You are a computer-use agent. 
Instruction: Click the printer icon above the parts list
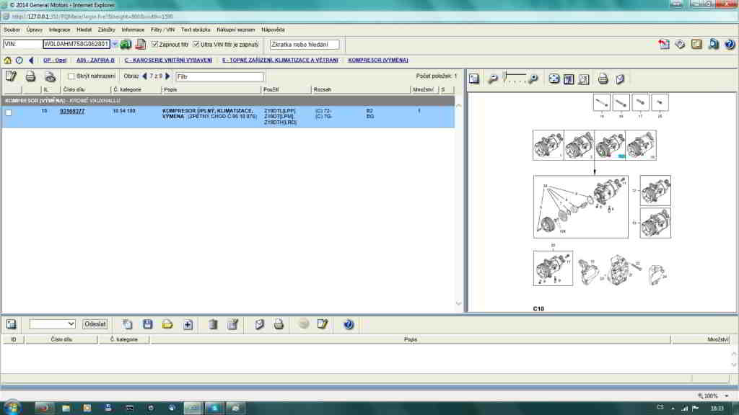[30, 76]
